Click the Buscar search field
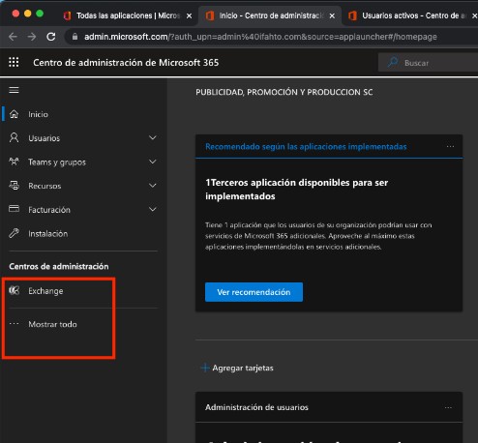Viewport: 478px width, 443px height. pos(428,63)
